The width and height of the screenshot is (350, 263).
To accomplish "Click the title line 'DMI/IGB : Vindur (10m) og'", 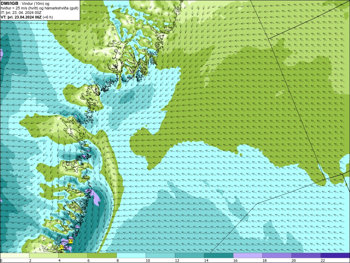I will pos(25,3).
